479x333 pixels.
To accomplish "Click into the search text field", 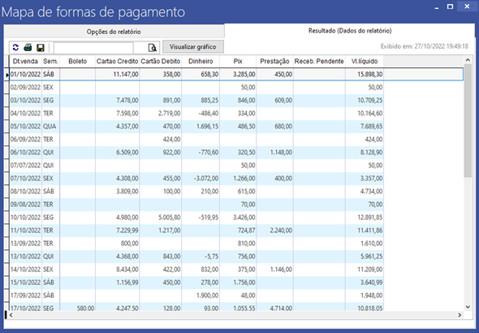I will click(93, 48).
